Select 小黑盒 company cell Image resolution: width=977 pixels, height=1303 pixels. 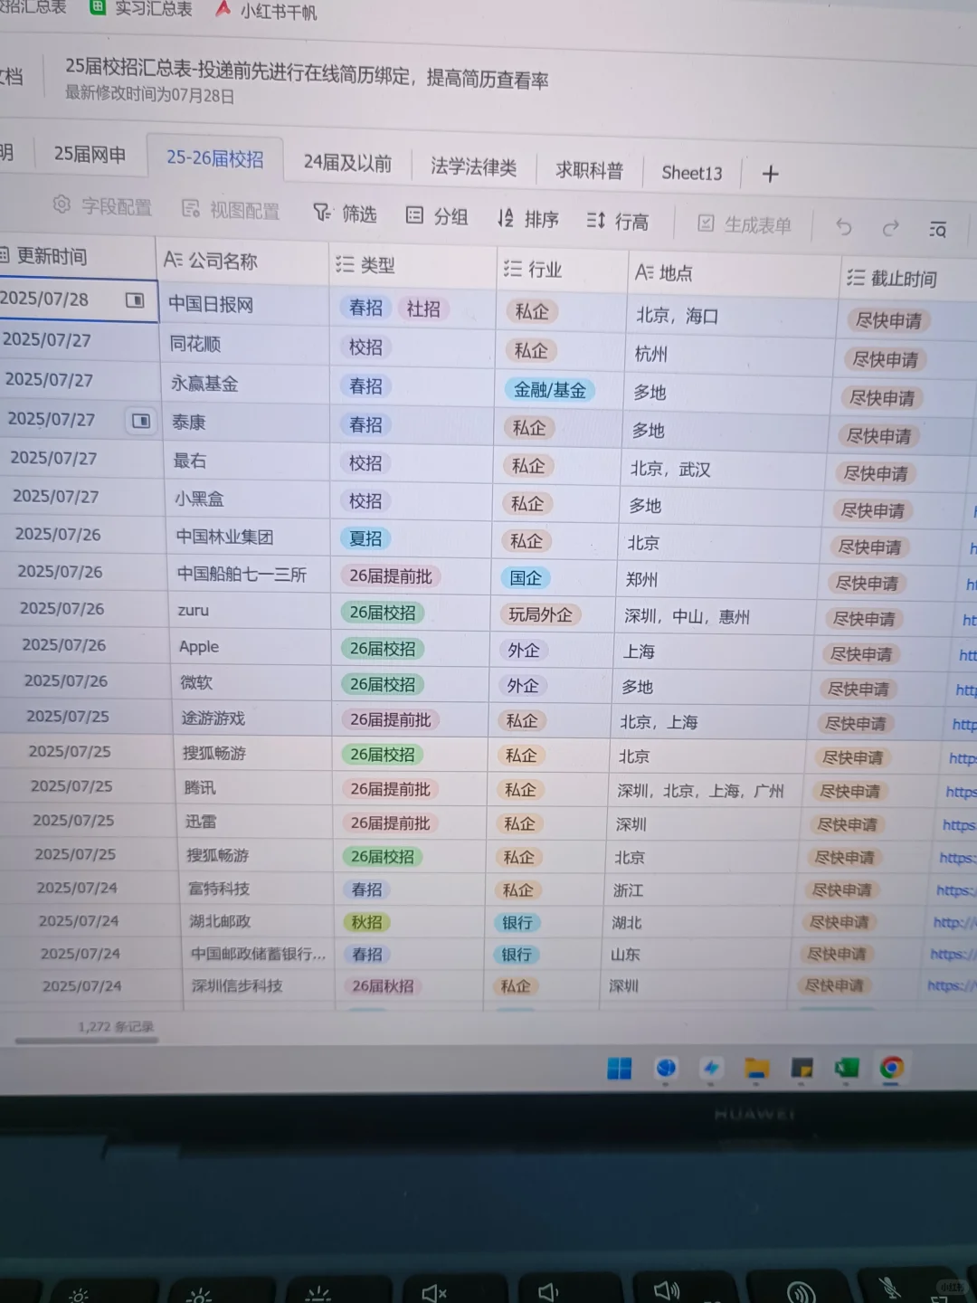(x=250, y=499)
